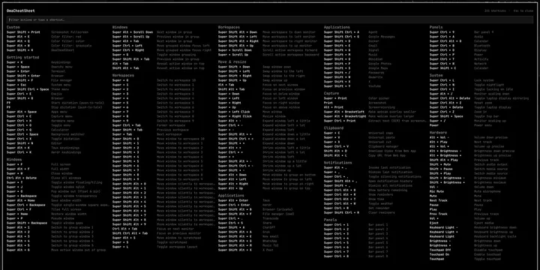This screenshot has width=540, height=270.
Task: Select the 'Bar panel 4' row
Action: [375, 238]
